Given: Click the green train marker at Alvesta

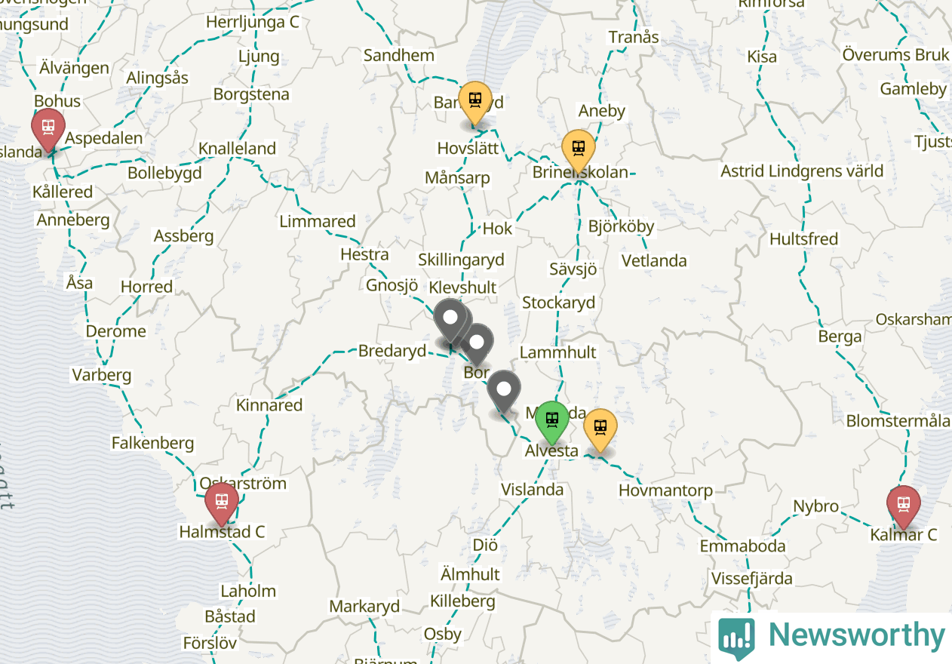Looking at the screenshot, I should [552, 421].
